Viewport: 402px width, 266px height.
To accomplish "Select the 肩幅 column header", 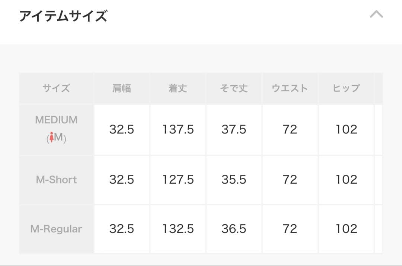I will (x=122, y=88).
